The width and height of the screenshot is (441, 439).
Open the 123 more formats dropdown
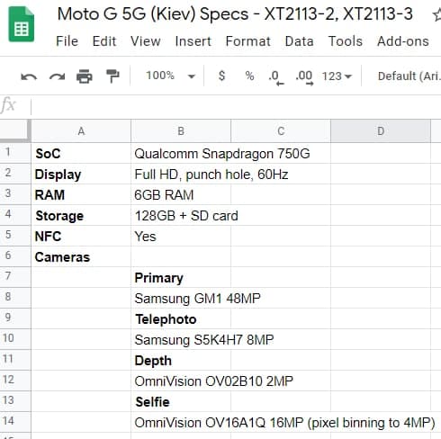coord(337,76)
